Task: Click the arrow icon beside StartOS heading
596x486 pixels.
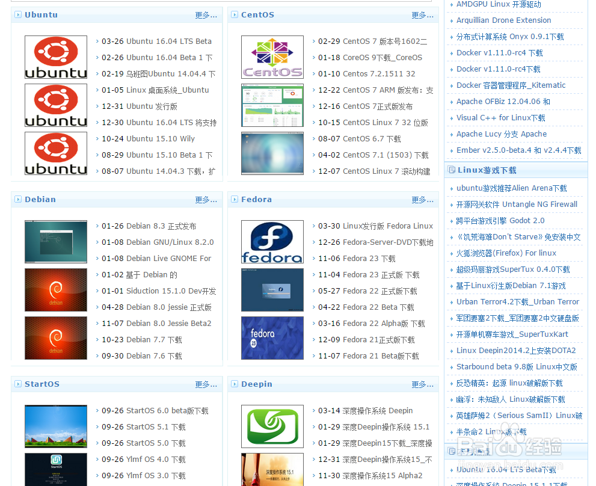Action: pos(18,384)
